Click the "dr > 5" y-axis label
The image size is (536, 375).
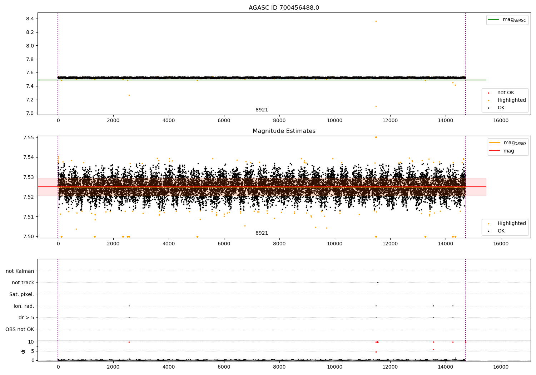(x=26, y=318)
